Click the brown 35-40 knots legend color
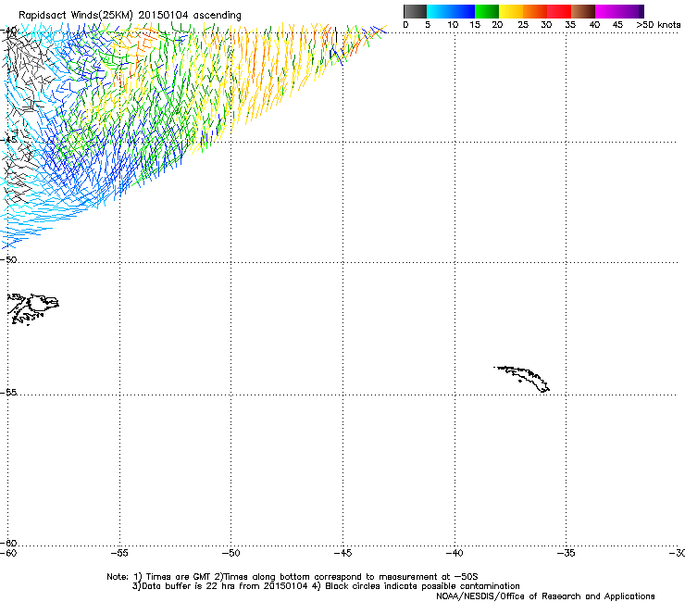The width and height of the screenshot is (685, 602). (583, 11)
